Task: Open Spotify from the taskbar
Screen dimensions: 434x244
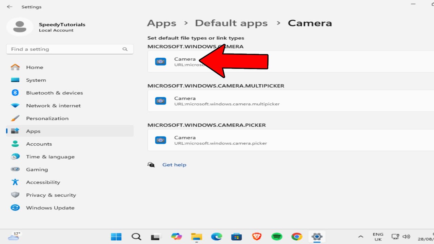Action: point(277,237)
